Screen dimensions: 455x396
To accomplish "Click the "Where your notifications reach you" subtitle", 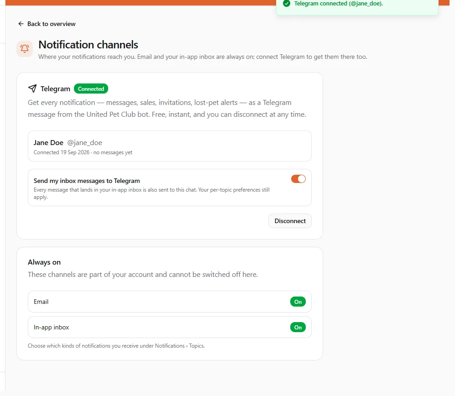I will [203, 57].
